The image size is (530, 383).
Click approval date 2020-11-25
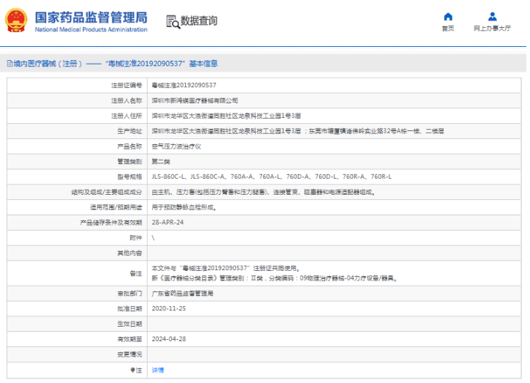coord(168,308)
